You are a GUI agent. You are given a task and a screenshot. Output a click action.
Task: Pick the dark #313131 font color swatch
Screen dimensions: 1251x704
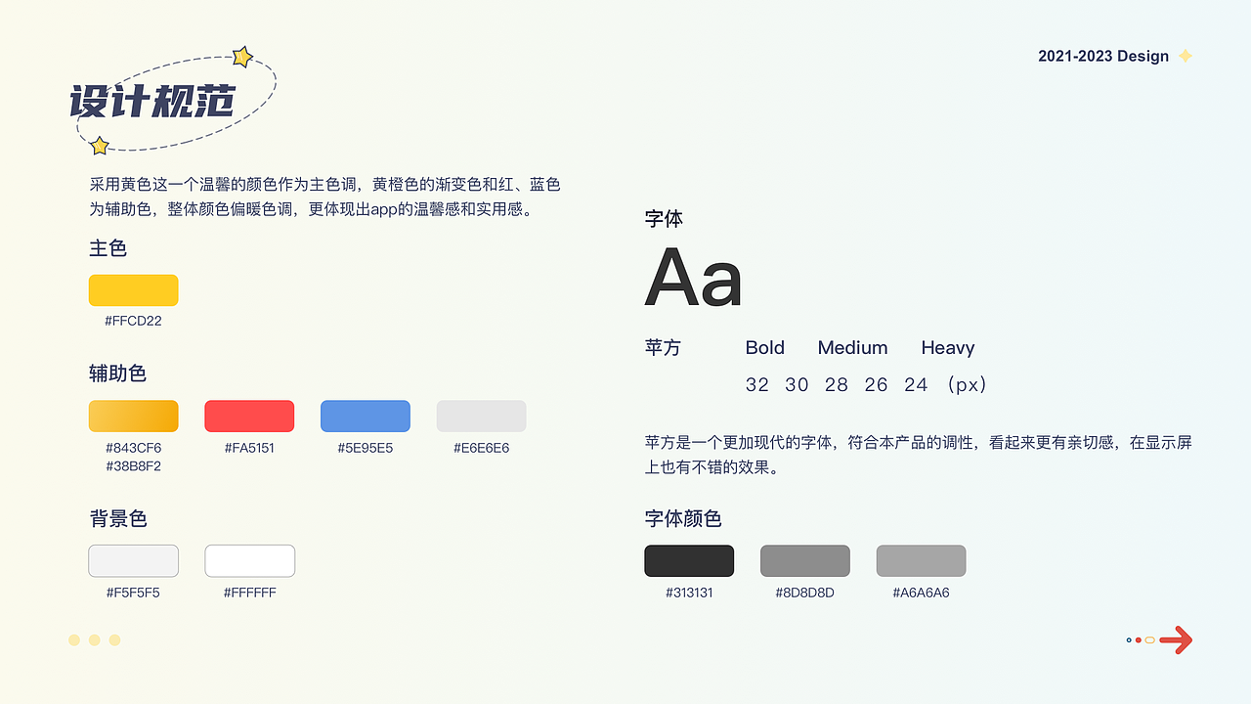pyautogui.click(x=689, y=560)
